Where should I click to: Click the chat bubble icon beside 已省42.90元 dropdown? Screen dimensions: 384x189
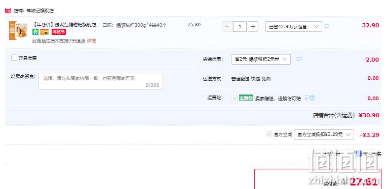tap(327, 26)
